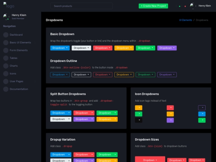
Task: Click the circle icon next to Charts
Action: (x=6, y=66)
